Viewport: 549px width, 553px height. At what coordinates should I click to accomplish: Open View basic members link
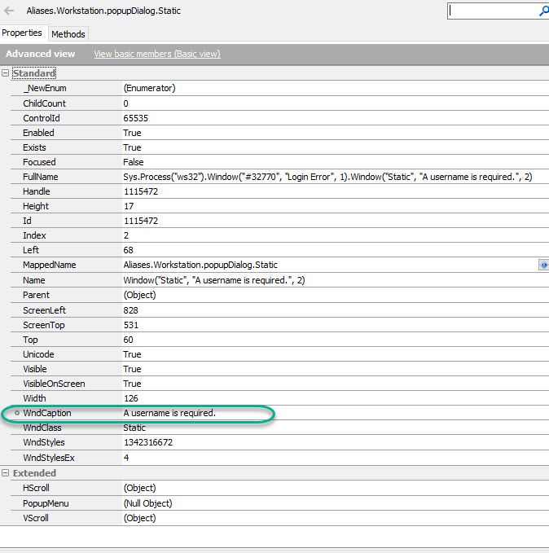(156, 54)
